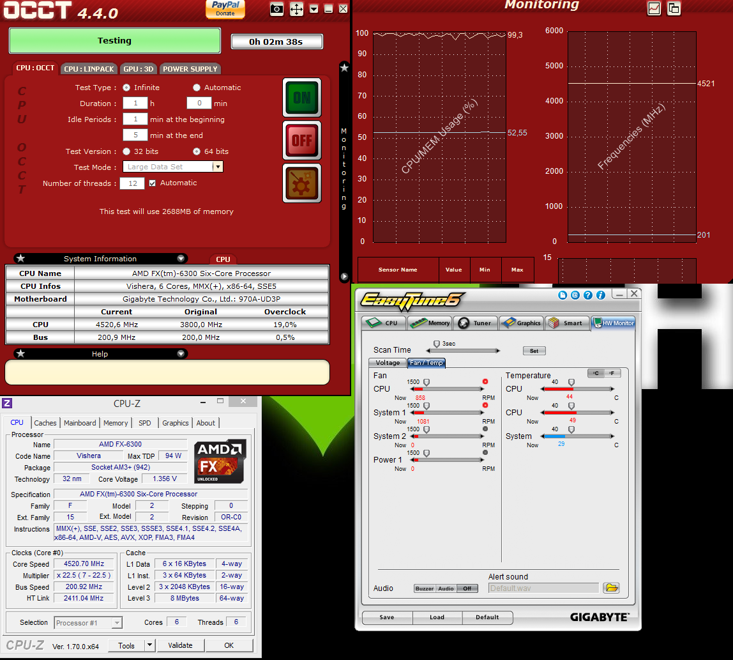Image resolution: width=733 pixels, height=660 pixels.
Task: Click star above the Monitoring vertical label
Action: click(x=345, y=68)
